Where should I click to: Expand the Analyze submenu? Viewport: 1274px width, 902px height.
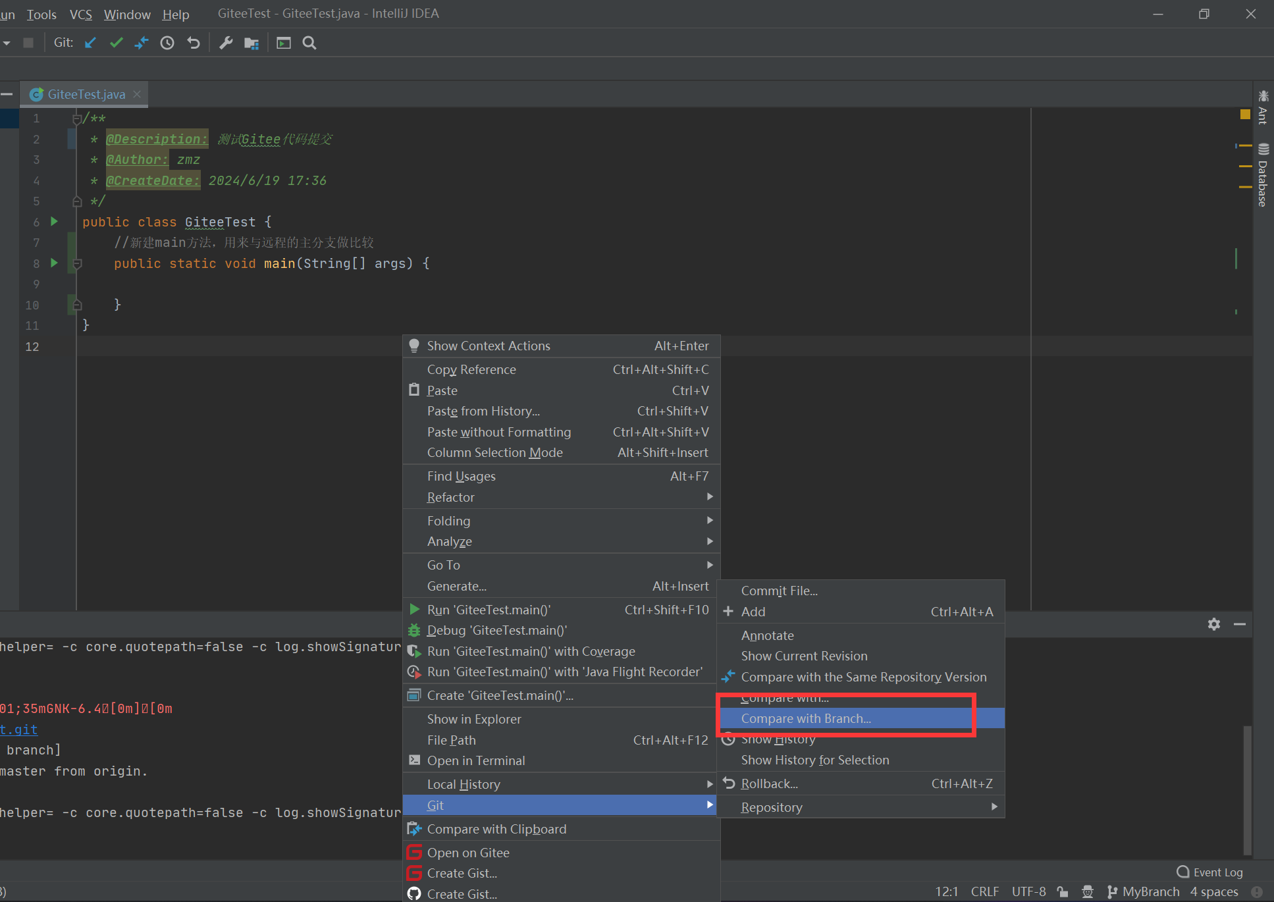pos(561,541)
